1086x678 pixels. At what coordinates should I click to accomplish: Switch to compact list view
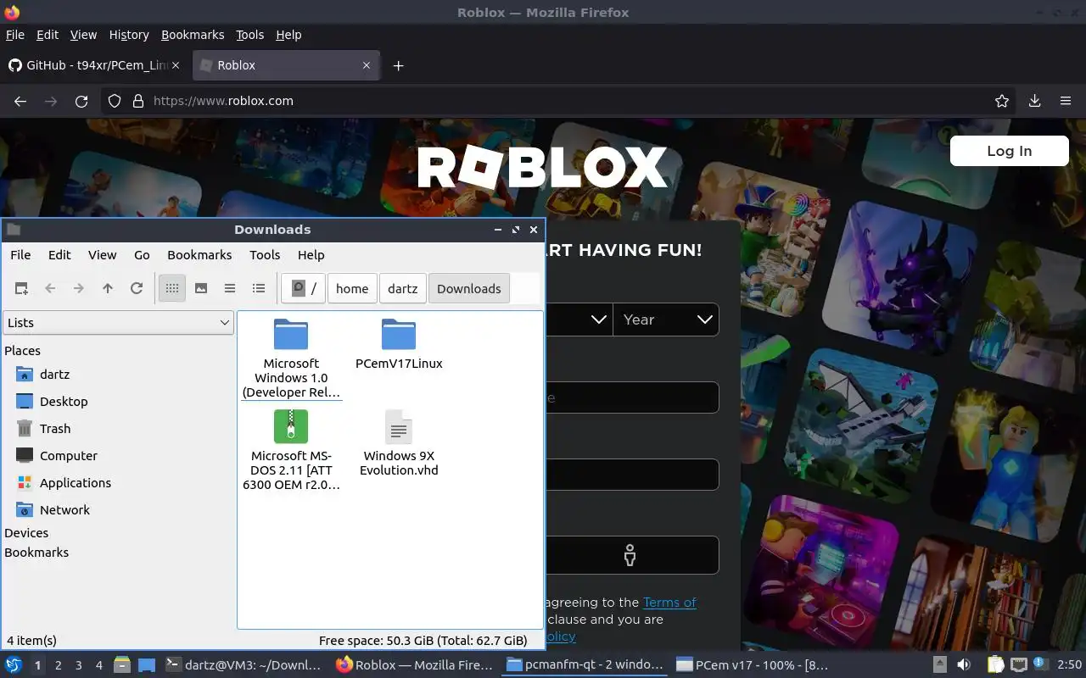tap(230, 288)
